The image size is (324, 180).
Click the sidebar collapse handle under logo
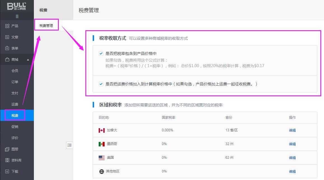click(x=17, y=16)
